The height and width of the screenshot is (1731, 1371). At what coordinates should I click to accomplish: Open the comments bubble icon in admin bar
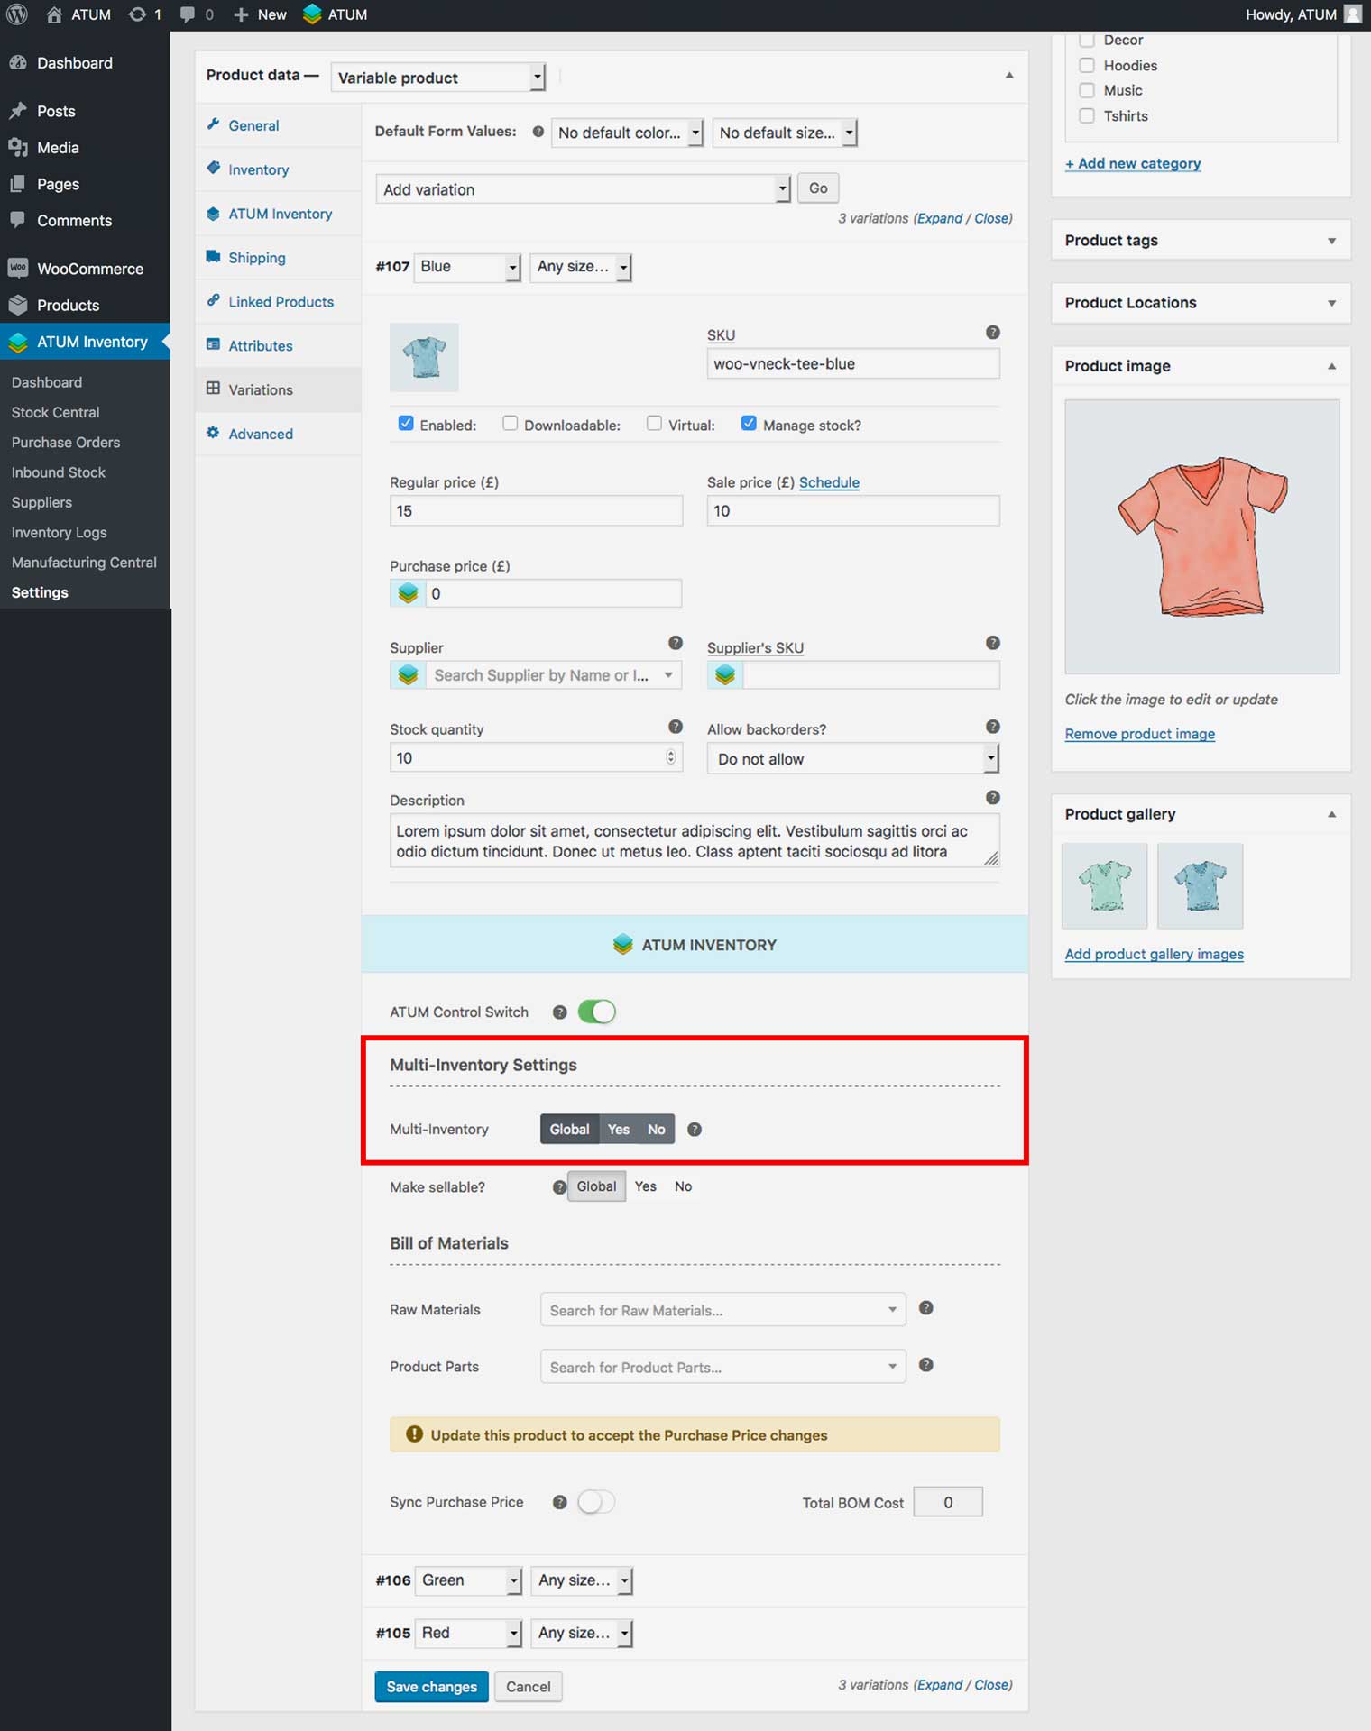pyautogui.click(x=188, y=14)
